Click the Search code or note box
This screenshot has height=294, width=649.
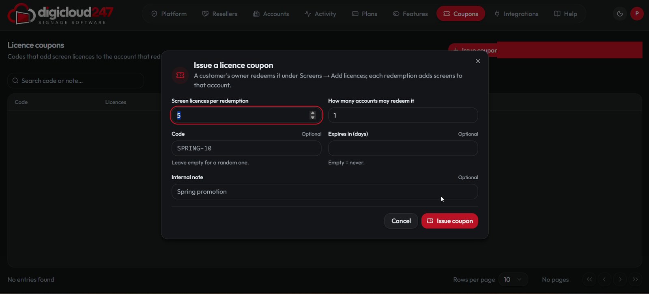pyautogui.click(x=75, y=81)
